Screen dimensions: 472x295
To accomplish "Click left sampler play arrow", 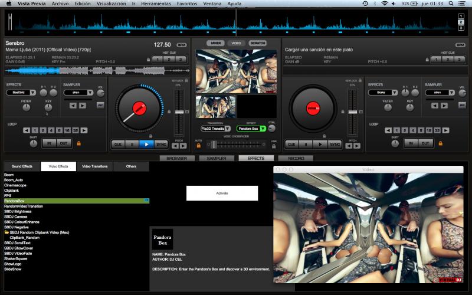I will [x=83, y=106].
